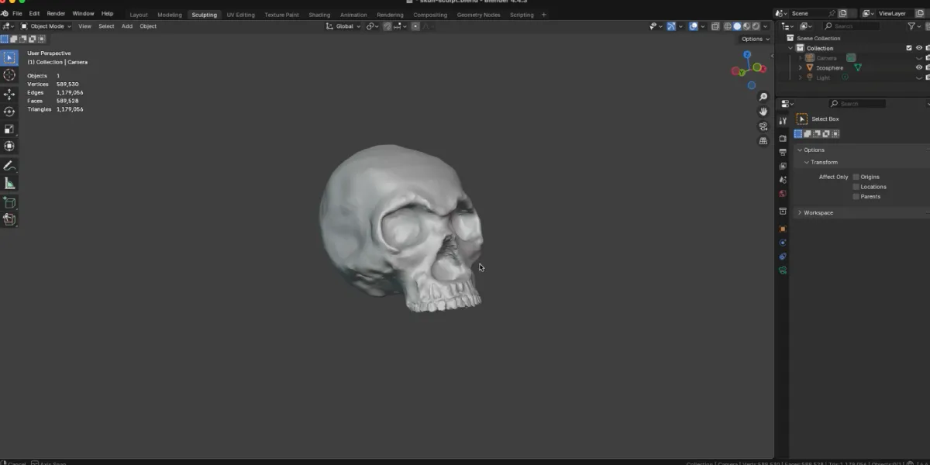
Task: Switch to the UV Editing workspace tab
Action: coord(240,13)
